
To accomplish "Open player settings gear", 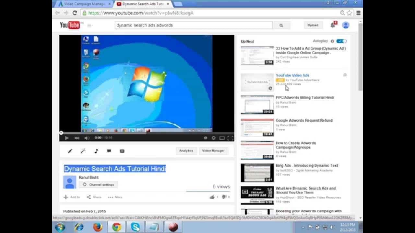I will pyautogui.click(x=214, y=138).
